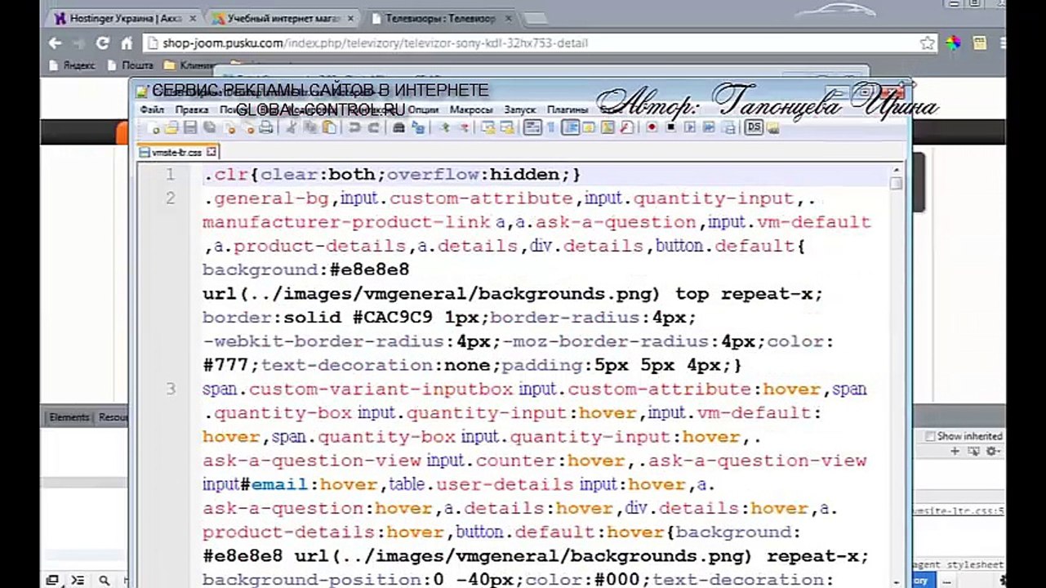This screenshot has width=1046, height=588.
Task: Copy selection using the toolbar Copy icon
Action: click(310, 127)
